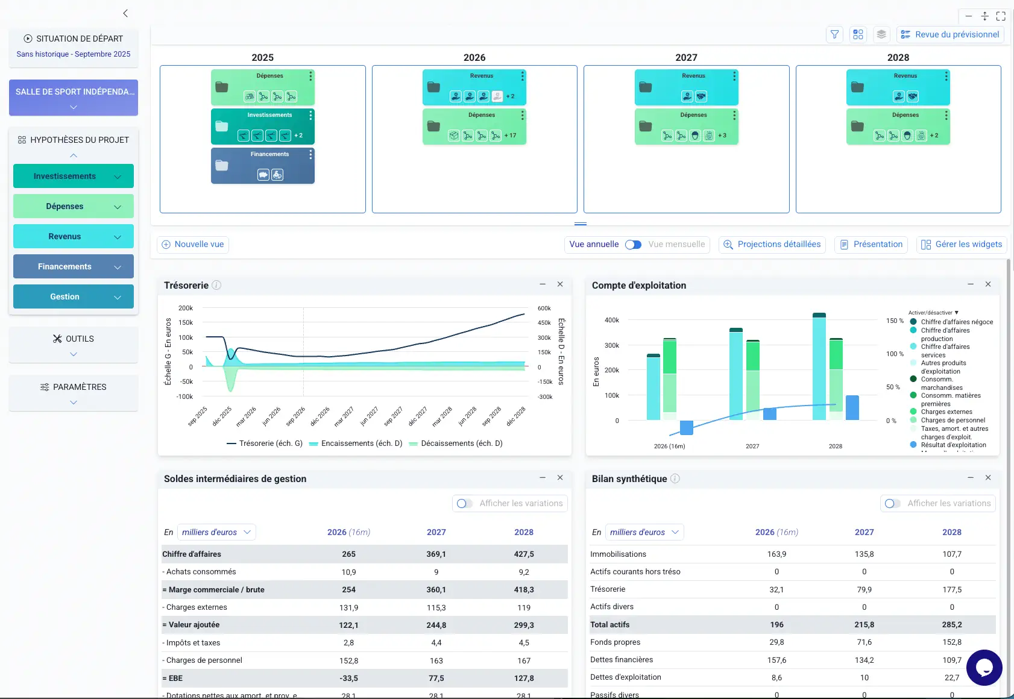This screenshot has width=1014, height=699.
Task: Minimize the Trésorerie widget
Action: (543, 284)
